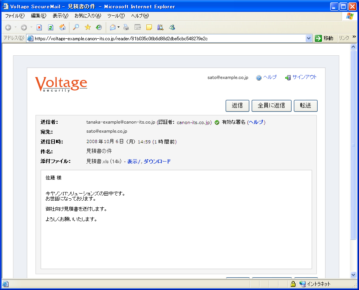The height and width of the screenshot is (290, 359).
Task: Refresh the page with green arrows icon
Action: 50,28
